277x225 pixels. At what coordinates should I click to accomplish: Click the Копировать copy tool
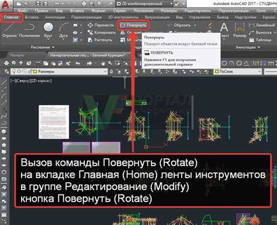tap(102, 33)
